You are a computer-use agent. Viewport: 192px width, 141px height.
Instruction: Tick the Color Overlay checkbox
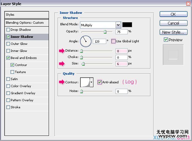point(8,86)
